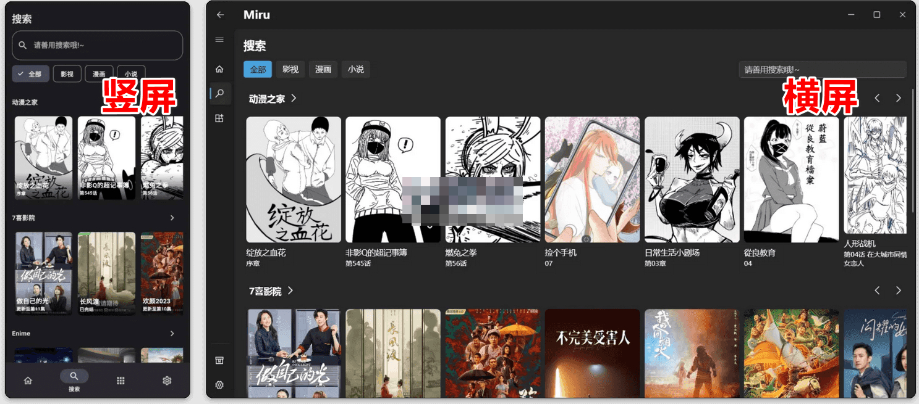Open Home from Miru desktop sidebar
919x404 pixels.
click(x=219, y=69)
